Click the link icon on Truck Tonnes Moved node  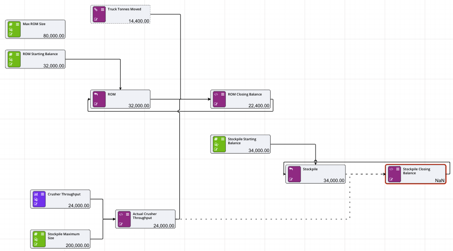coord(96,9)
